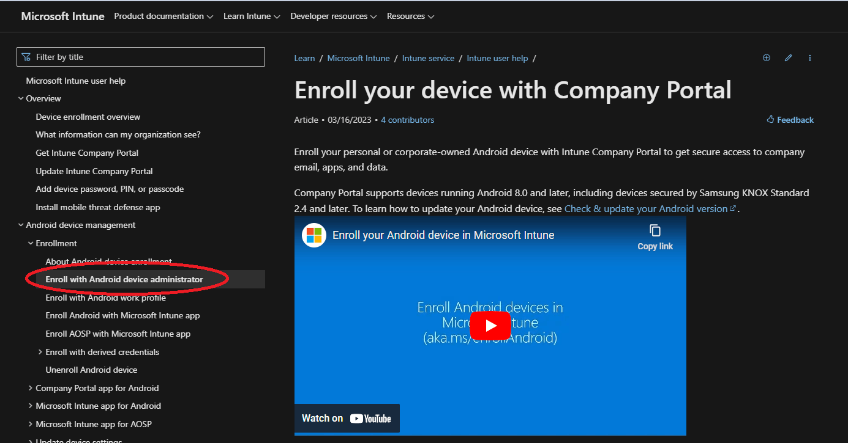Open Enroll with Android work profile
The width and height of the screenshot is (848, 443).
coord(106,298)
